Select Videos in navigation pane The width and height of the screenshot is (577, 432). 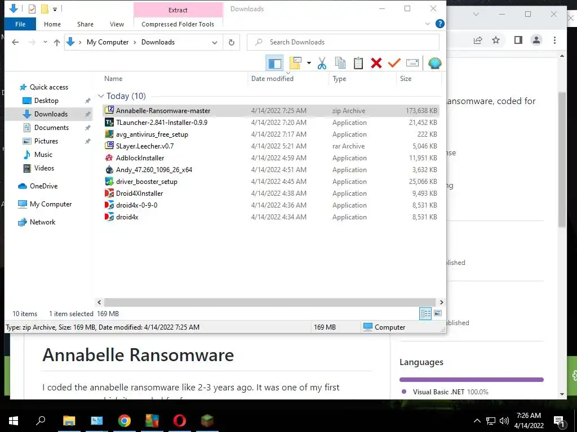click(x=44, y=168)
